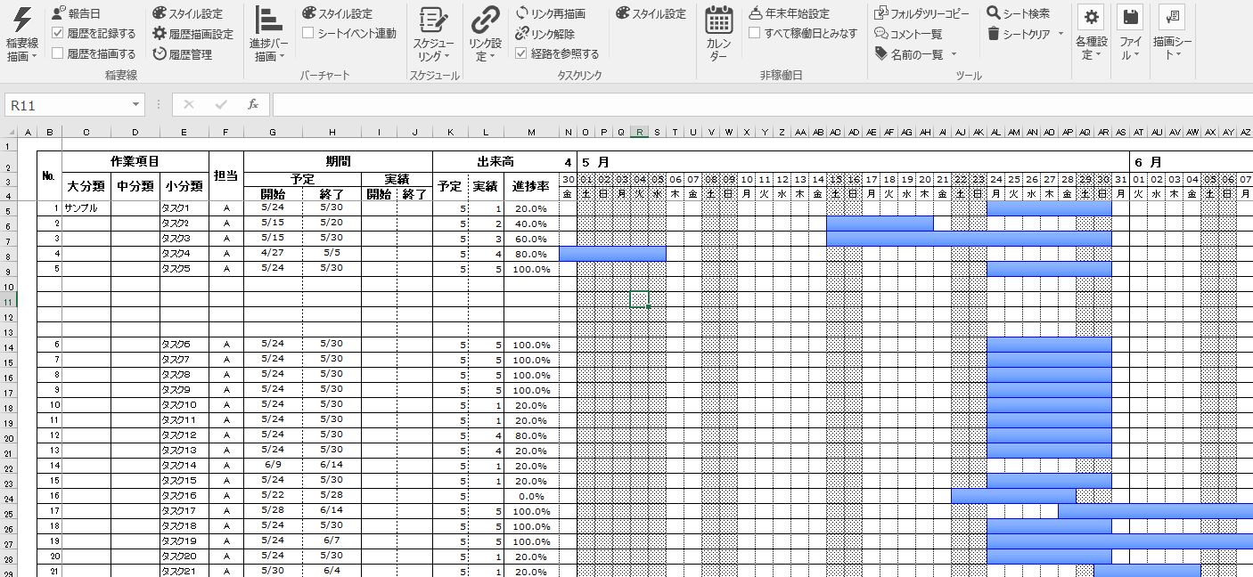Viewport: 1253px width, 577px height.
Task: Click the 稲妻線描画 lightning icon
Action: [x=21, y=20]
